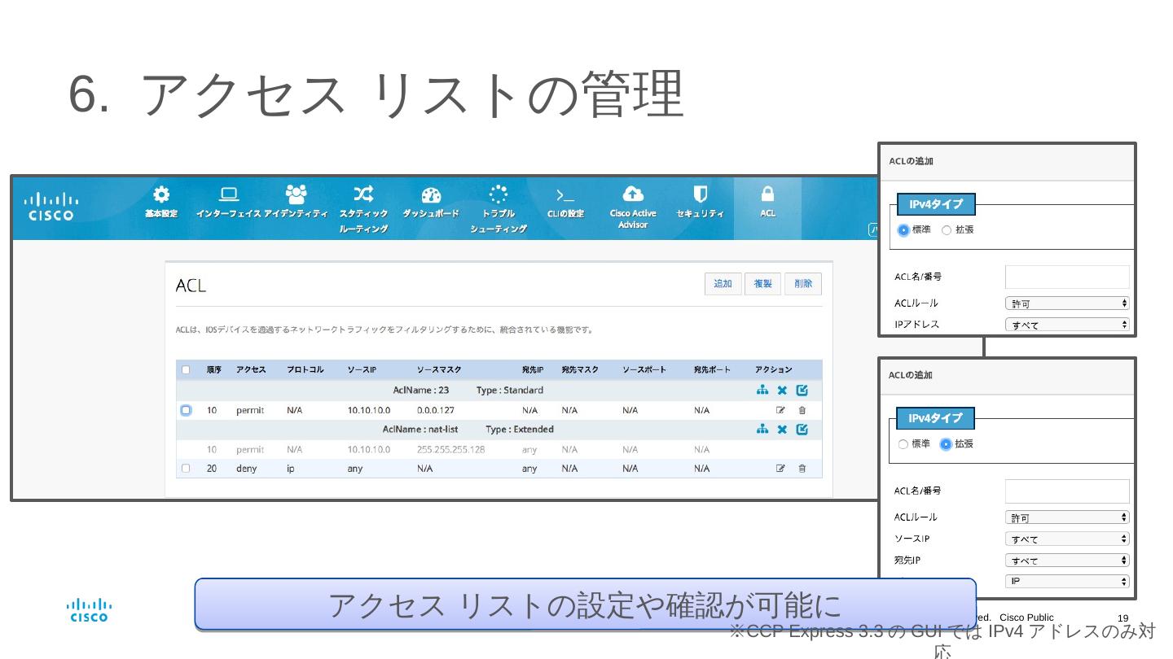Viewport: 1173px width, 659px height.
Task: Click the ACL page heading text
Action: click(191, 286)
